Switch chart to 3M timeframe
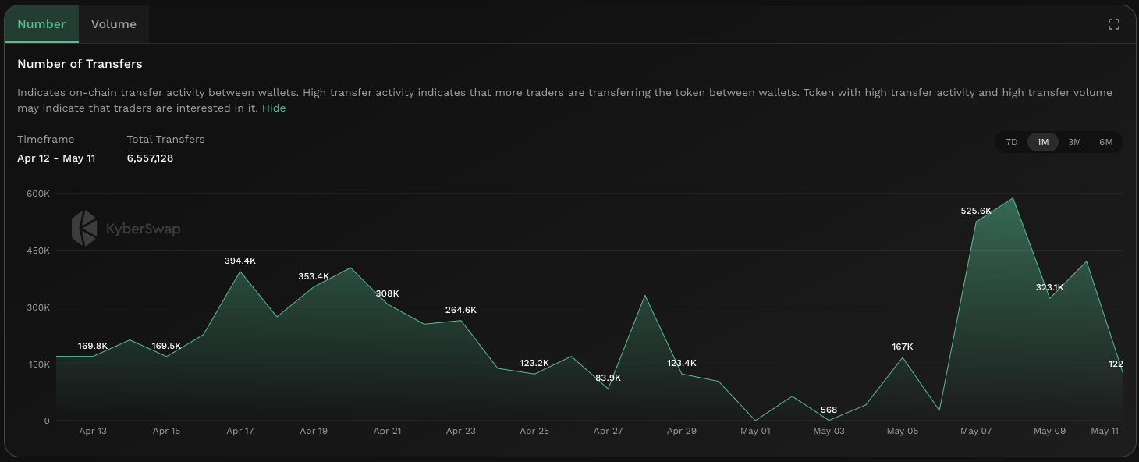1139x462 pixels. click(x=1074, y=142)
